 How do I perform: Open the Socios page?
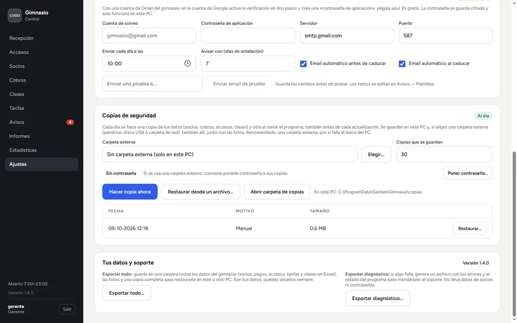[42, 66]
